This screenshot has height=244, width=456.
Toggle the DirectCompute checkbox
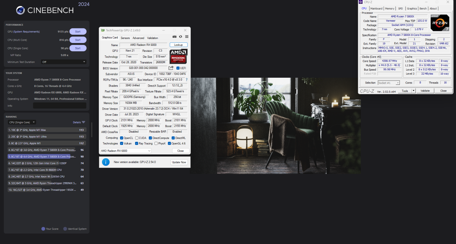coord(150,138)
